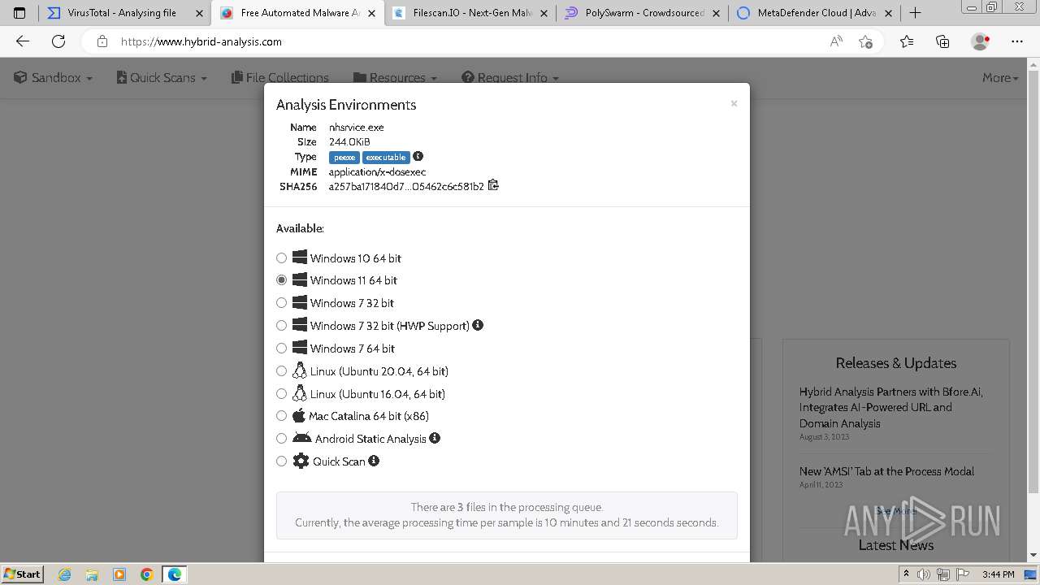Screen dimensions: 1040x585
Task: Click the peexe type tag
Action: [344, 157]
